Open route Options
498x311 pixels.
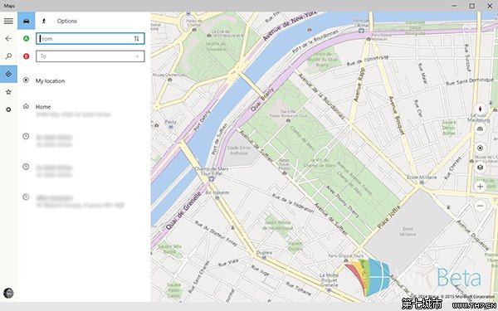(x=67, y=21)
